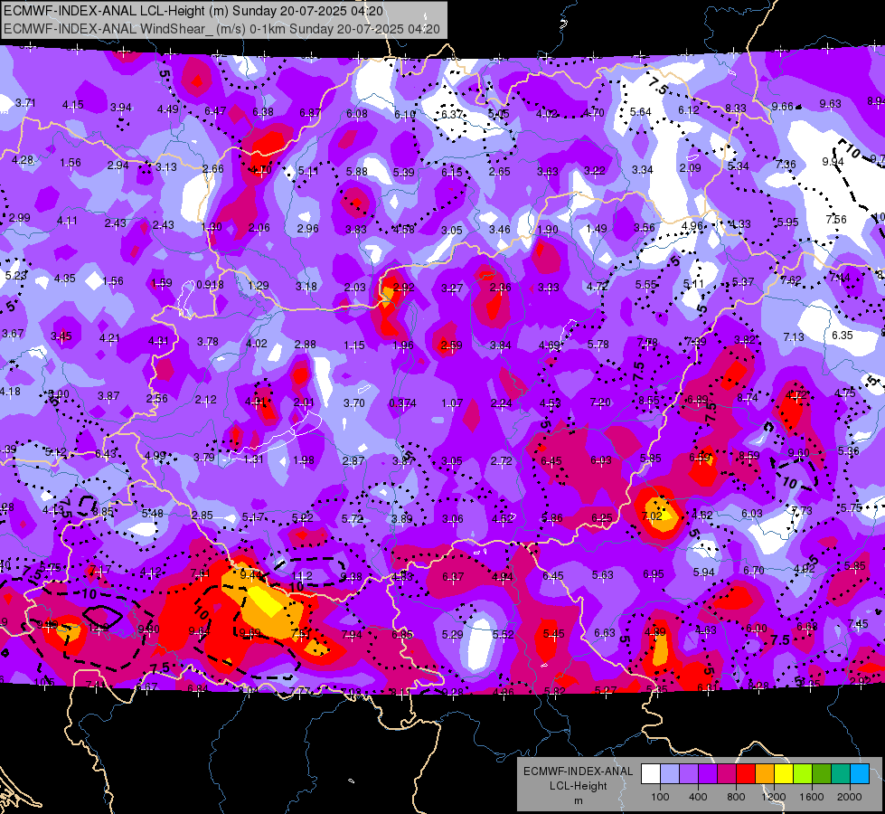
Task: Click the map value '0.374'
Action: tap(402, 402)
